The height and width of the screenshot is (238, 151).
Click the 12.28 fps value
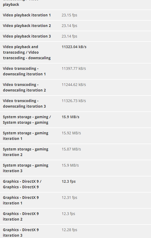click(x=70, y=230)
